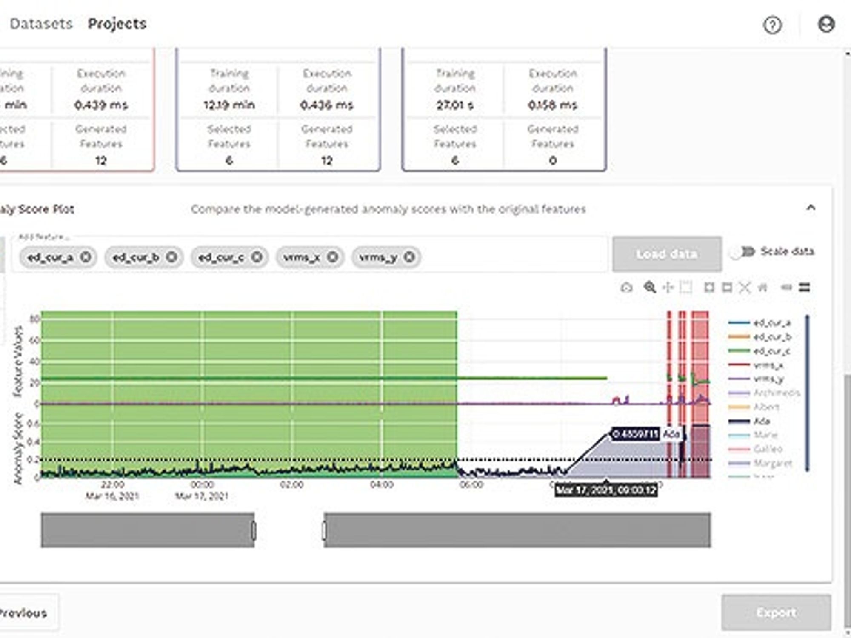Show the Marie model trace in legend
This screenshot has width=851, height=638.
pos(753,435)
